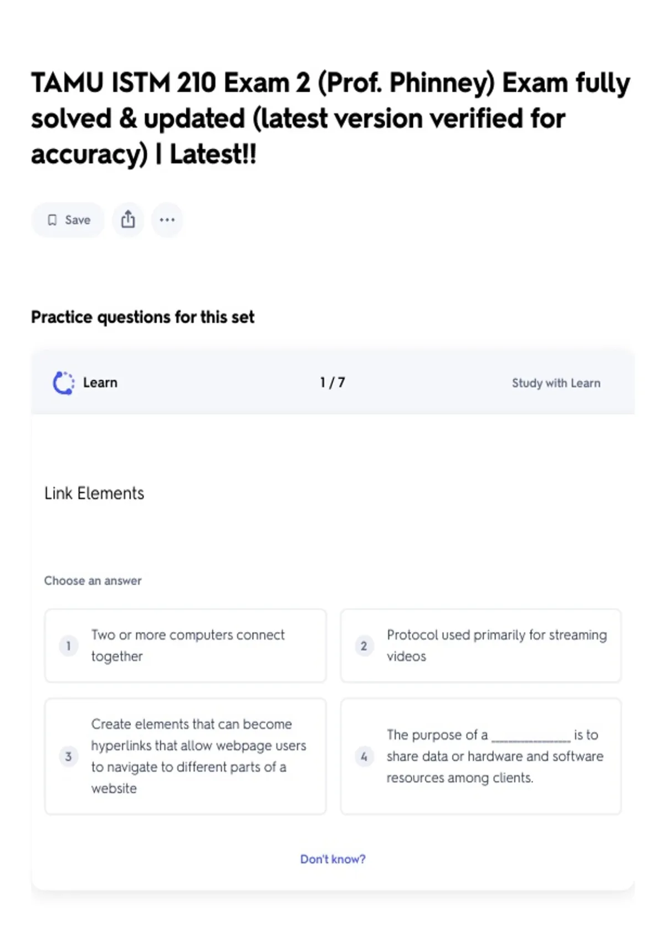The image size is (665, 943).
Task: Click the Learn circular logo icon
Action: click(63, 383)
